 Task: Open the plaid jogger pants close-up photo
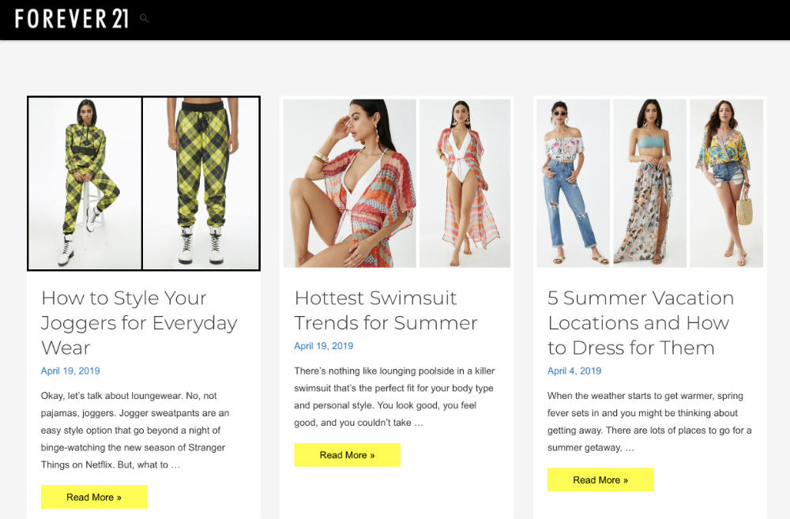[201, 183]
